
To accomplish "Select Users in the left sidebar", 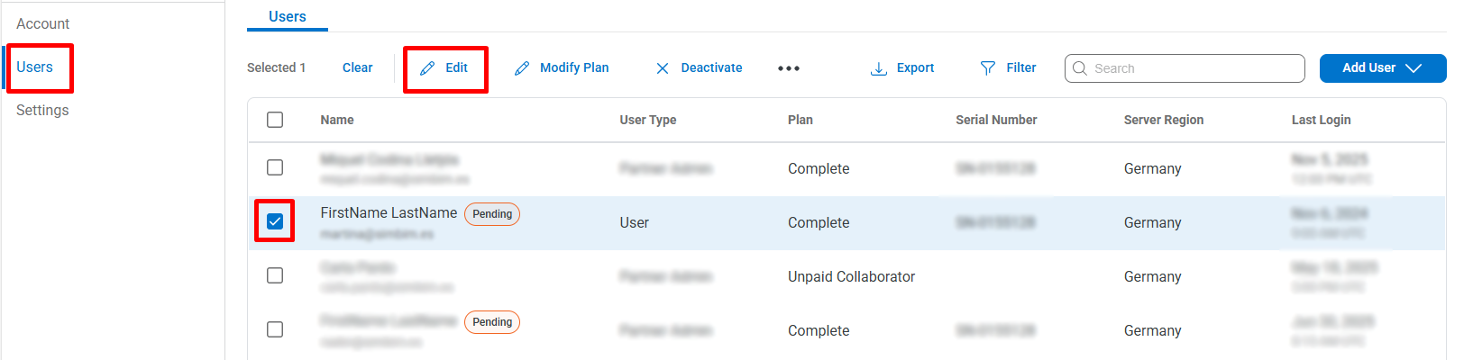I will tap(34, 67).
